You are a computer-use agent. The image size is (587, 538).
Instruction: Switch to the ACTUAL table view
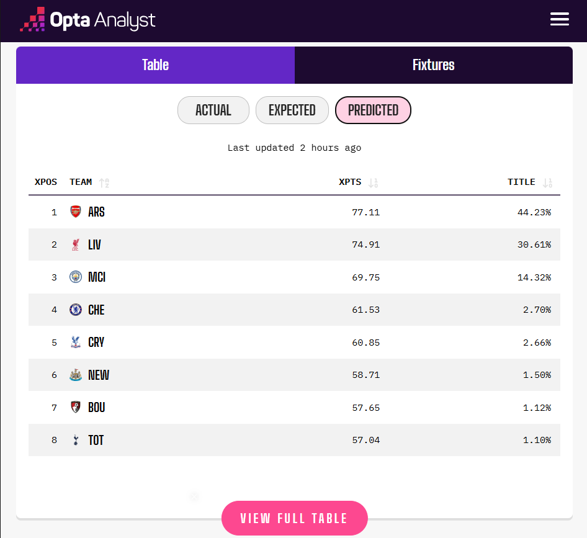(x=213, y=110)
